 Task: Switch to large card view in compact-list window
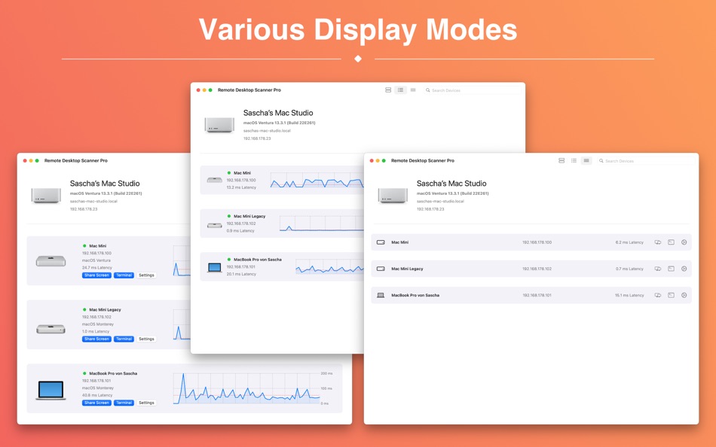561,160
